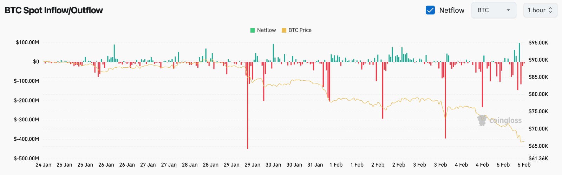The width and height of the screenshot is (562, 175).
Task: Click the $0 baseline axis label
Action: click(36, 62)
